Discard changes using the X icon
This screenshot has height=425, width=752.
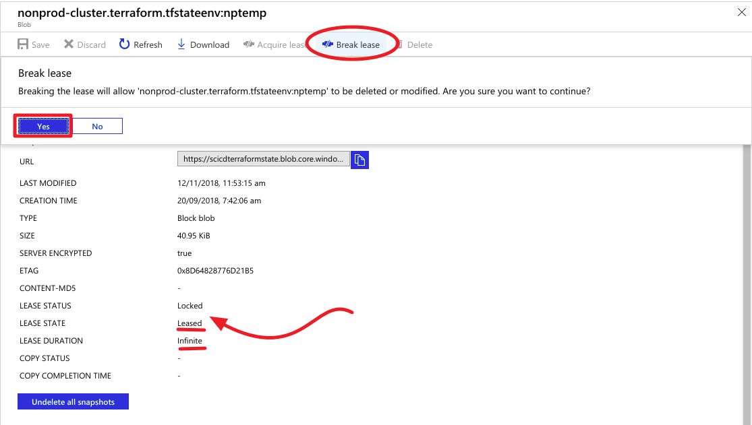[69, 44]
